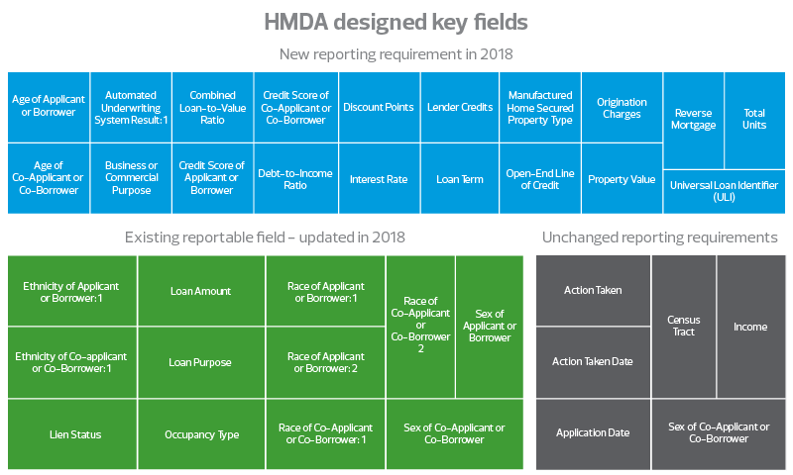793x475 pixels.
Task: Choose the Loan Purpose green tile
Action: (200, 362)
